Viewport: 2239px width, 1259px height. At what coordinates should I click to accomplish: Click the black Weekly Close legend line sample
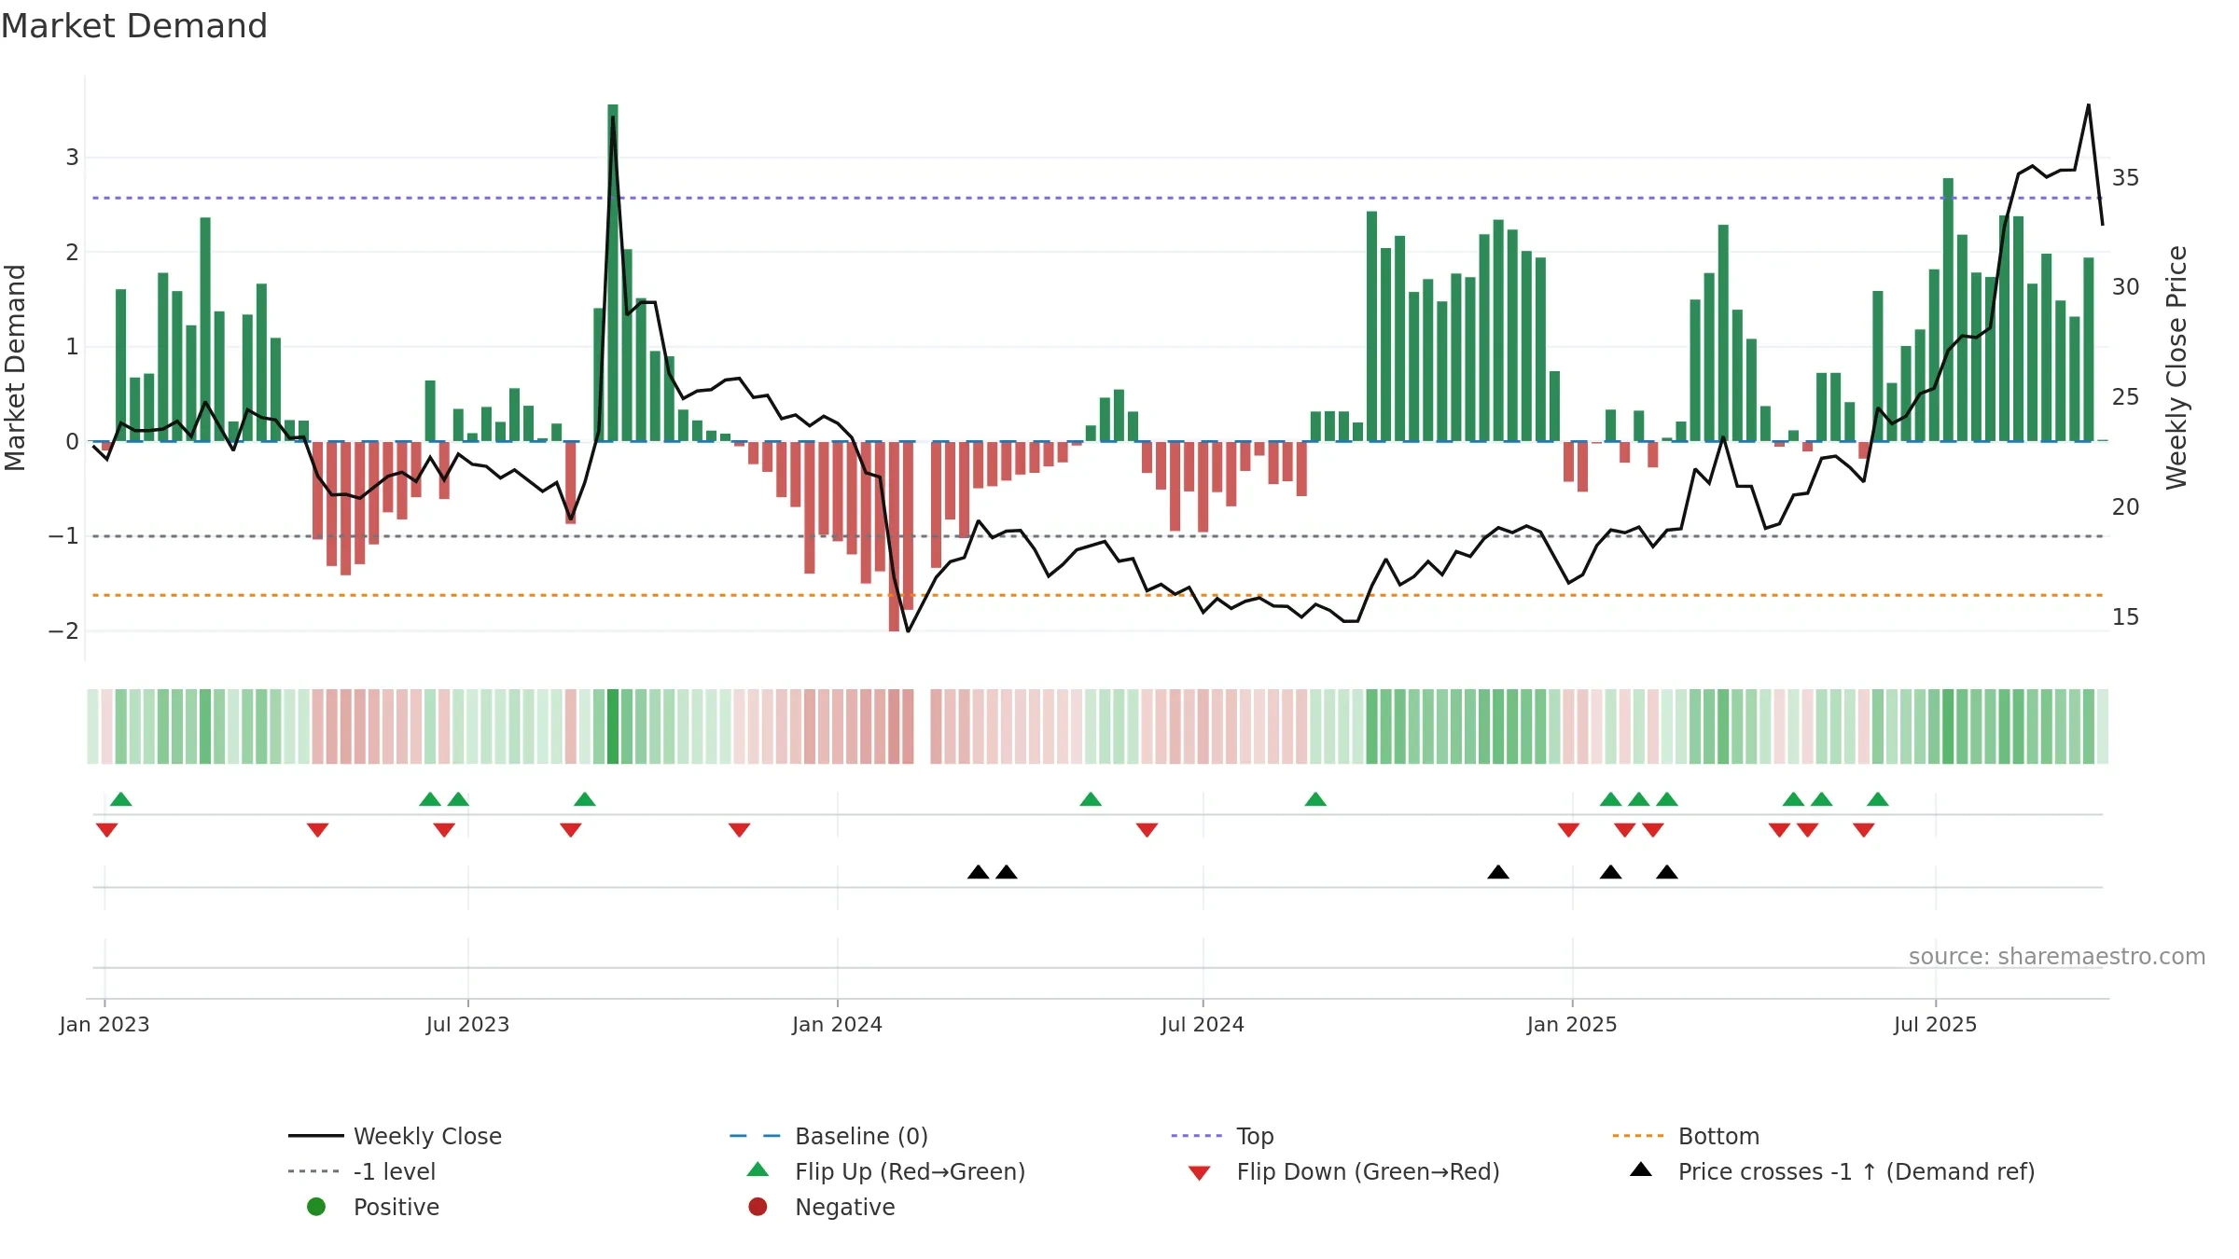tap(315, 1136)
